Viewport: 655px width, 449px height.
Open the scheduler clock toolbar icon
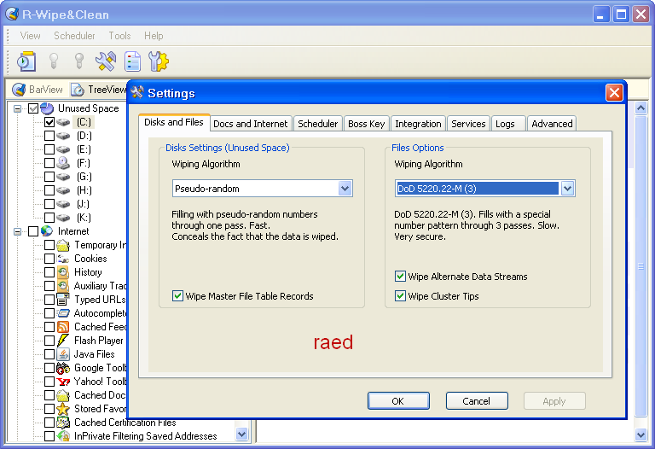26,61
